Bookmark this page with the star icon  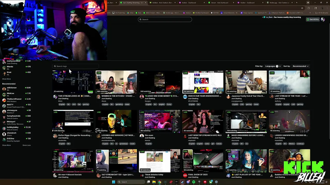[x=302, y=8]
